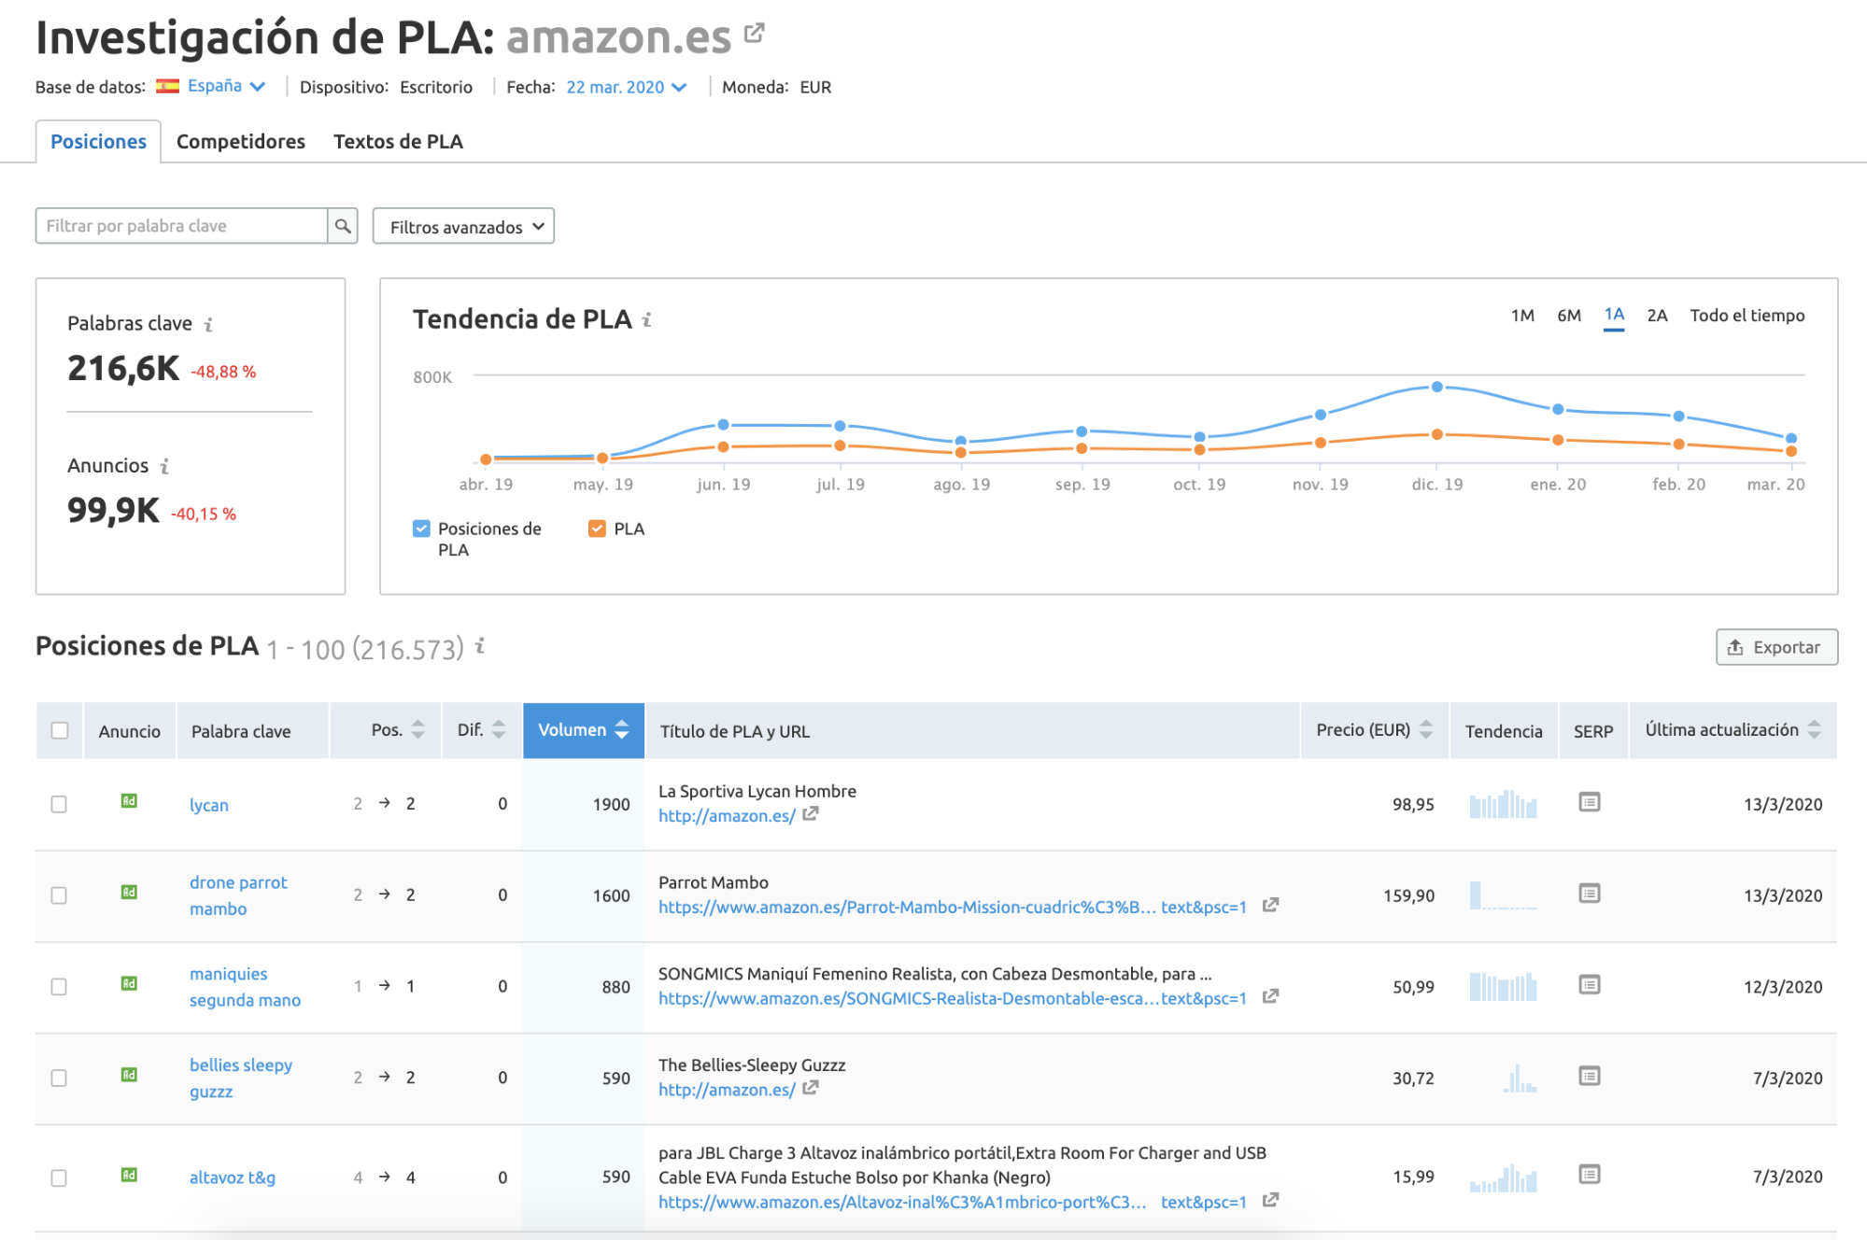
Task: Select 1M chart range
Action: pos(1522,316)
